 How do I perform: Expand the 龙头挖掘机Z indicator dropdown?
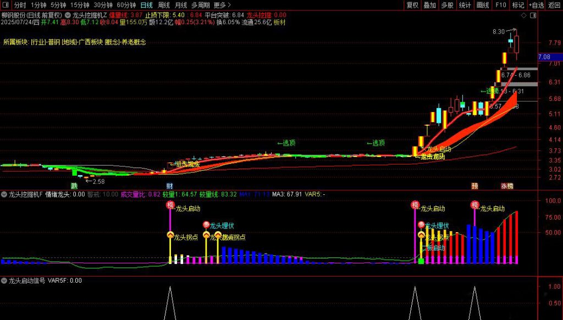pos(68,15)
